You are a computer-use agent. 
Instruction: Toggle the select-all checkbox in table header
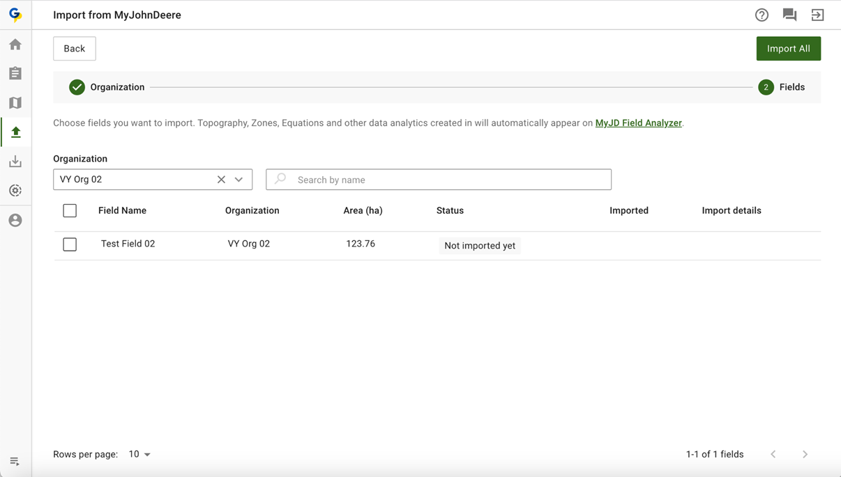click(x=70, y=210)
